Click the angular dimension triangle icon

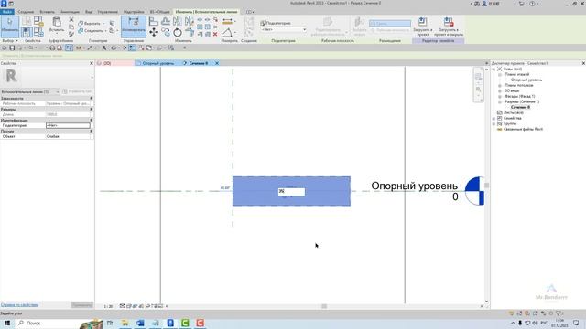click(x=227, y=33)
